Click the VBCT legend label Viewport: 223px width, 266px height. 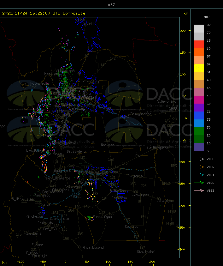tap(210, 175)
